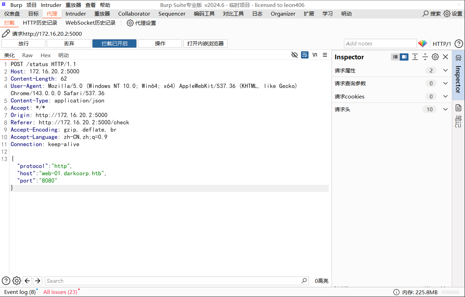465x297 pixels.
Task: Click the Add notes input field
Action: click(380, 44)
